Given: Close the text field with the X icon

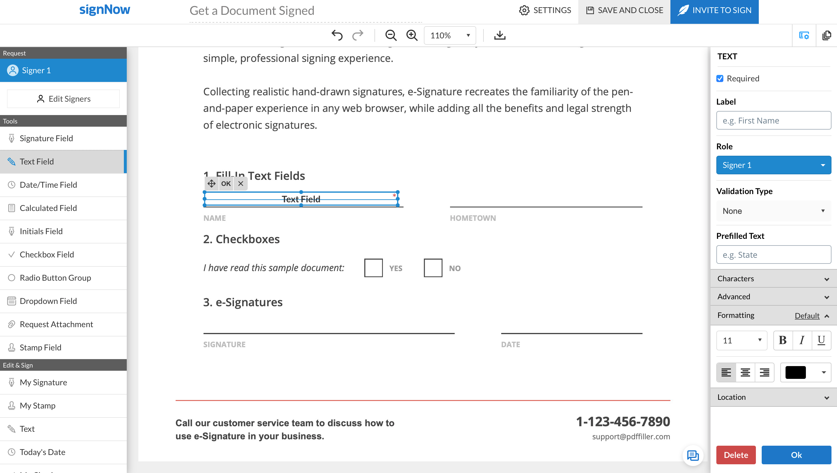Looking at the screenshot, I should (x=240, y=184).
